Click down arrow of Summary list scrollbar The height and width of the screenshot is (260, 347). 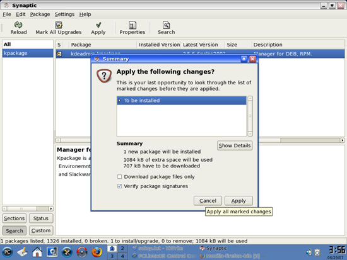pos(250,134)
